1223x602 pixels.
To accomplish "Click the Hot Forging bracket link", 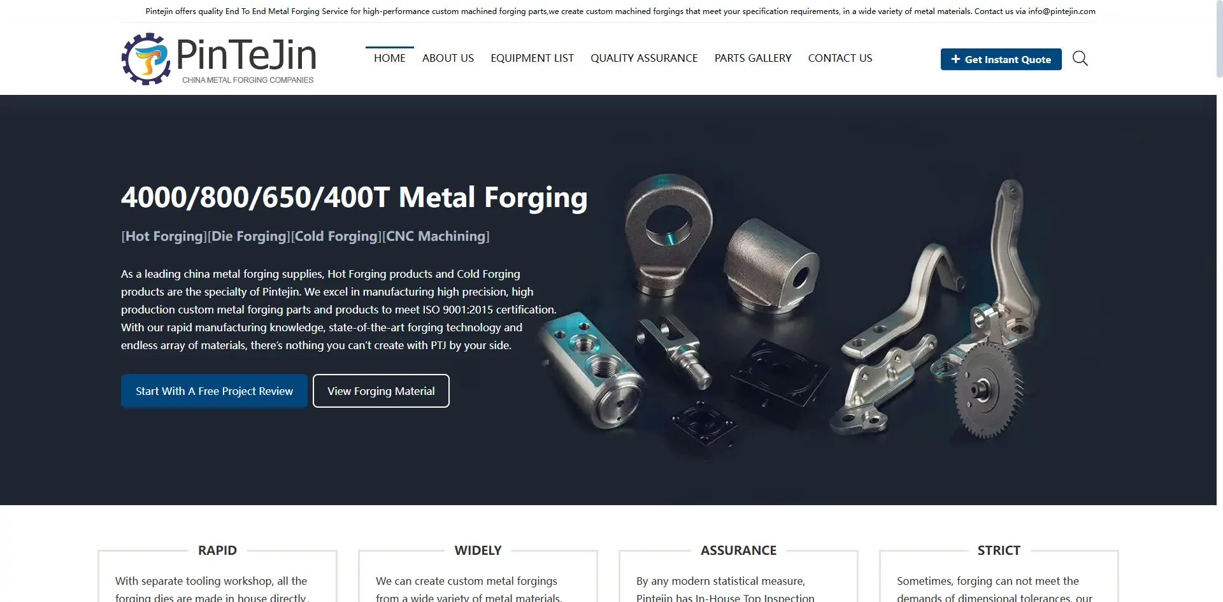I will 164,236.
